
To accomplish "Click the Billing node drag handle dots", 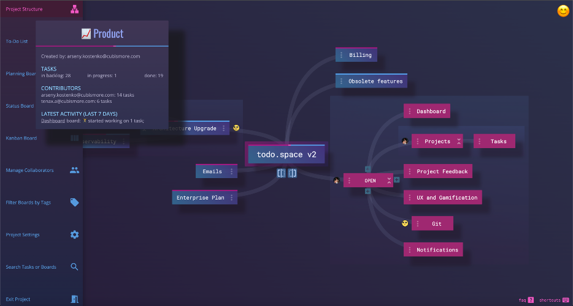I will coord(341,55).
